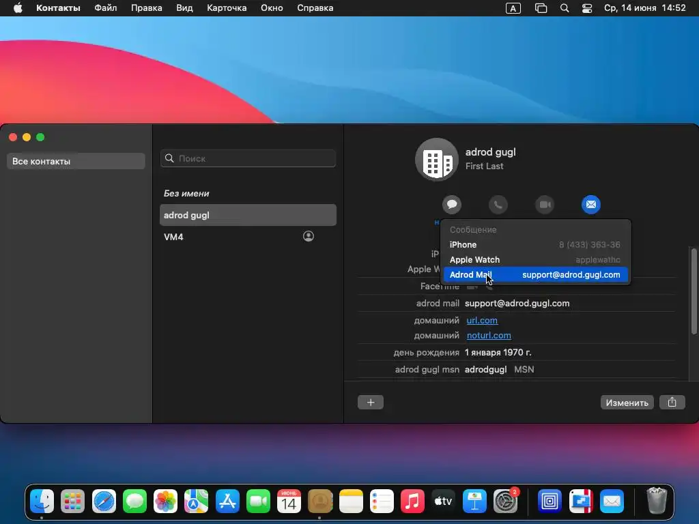This screenshot has width=699, height=524.
Task: Choose Adrod Mail in the Сообщение popup
Action: [535, 274]
